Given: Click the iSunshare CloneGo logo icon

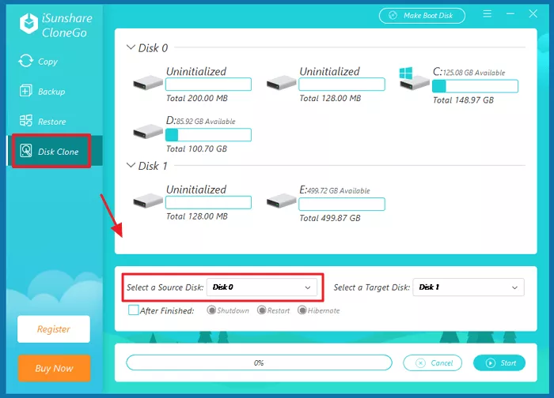Looking at the screenshot, I should pos(28,24).
